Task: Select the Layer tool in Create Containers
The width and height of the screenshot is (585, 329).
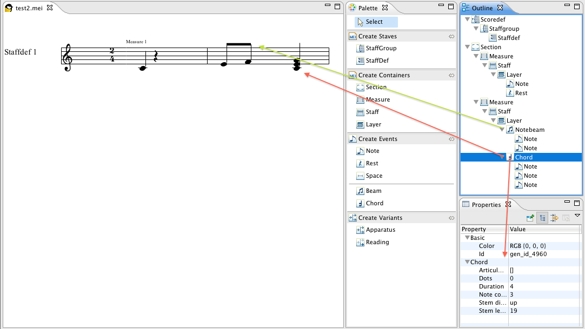Action: 373,124
